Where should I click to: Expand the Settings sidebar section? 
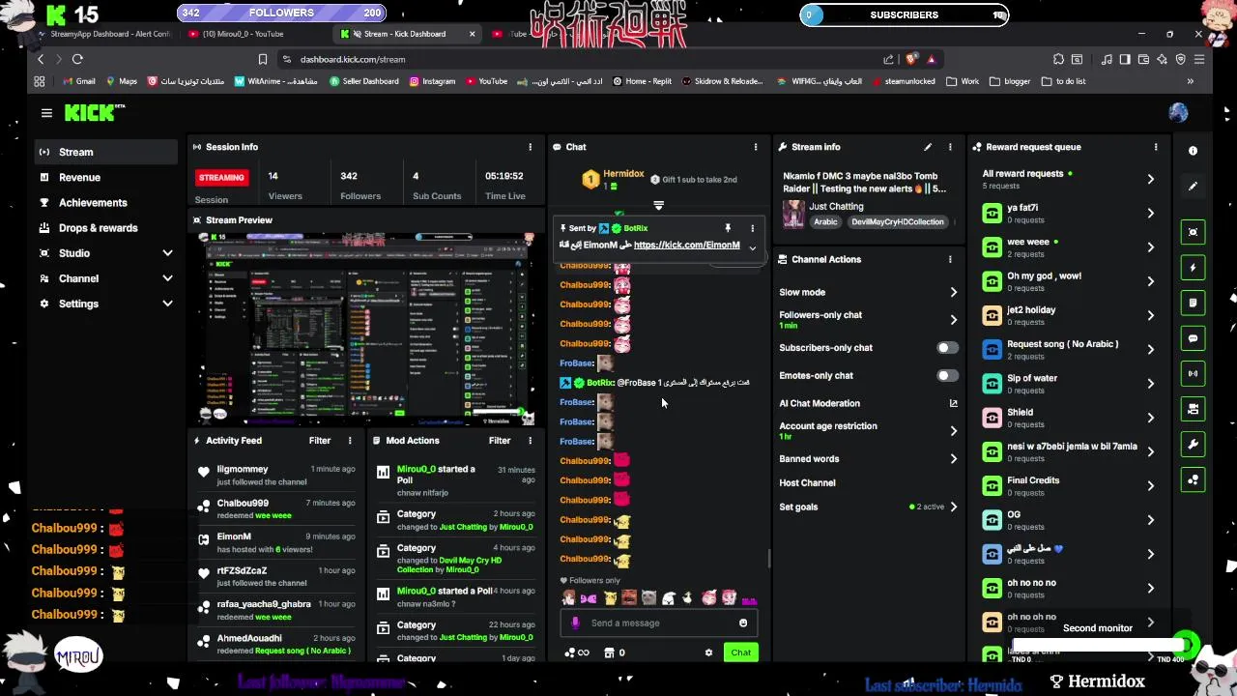point(167,304)
